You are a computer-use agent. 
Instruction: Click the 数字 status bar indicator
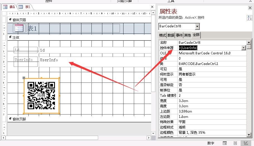point(211,143)
